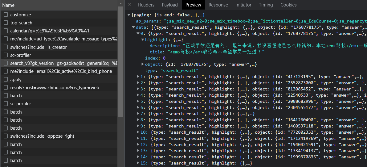367x167 pixels.
Task: Expand data item 12
Action: click(x=138, y=144)
